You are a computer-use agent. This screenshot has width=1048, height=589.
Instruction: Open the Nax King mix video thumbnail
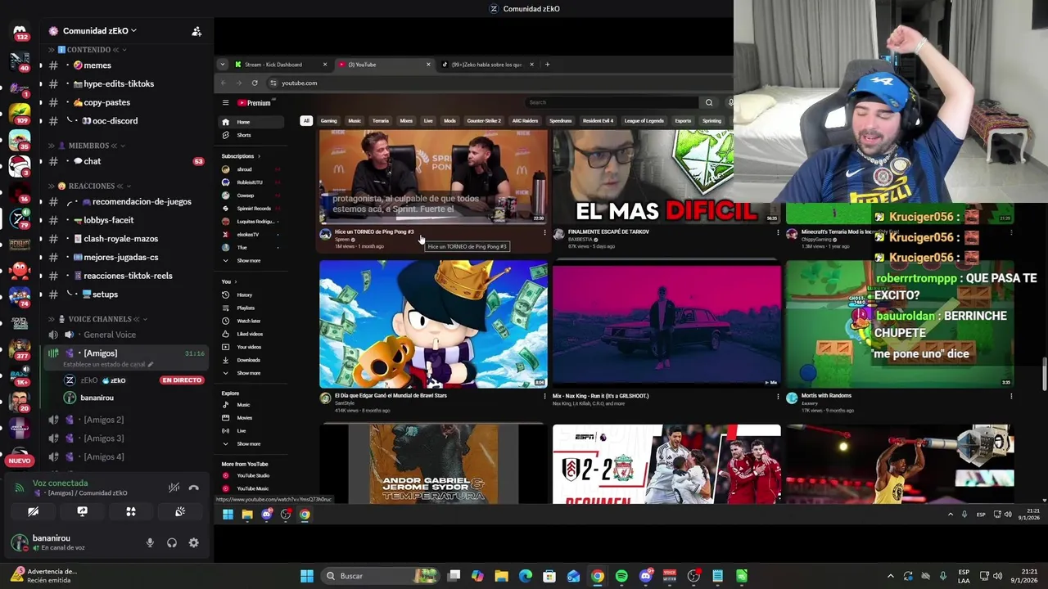pos(666,324)
